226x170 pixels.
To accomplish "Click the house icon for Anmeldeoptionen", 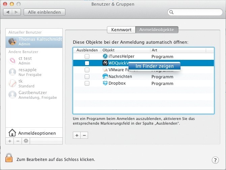I will pyautogui.click(x=12, y=132).
